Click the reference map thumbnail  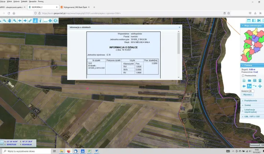pos(252,45)
